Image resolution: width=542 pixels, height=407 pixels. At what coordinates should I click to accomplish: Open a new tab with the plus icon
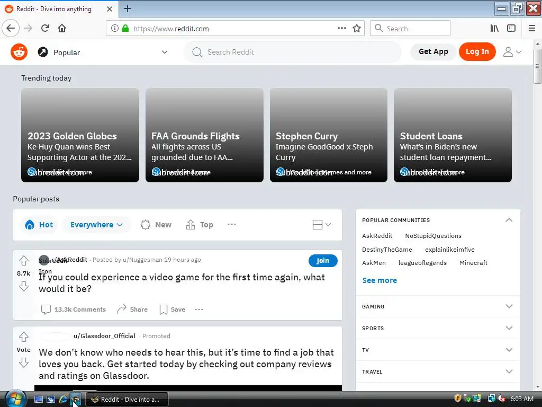coord(128,8)
